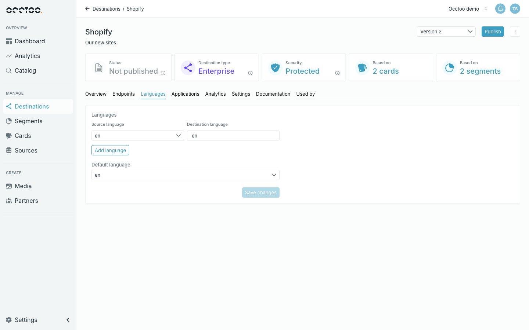Click the Publish button
This screenshot has width=529, height=330.
493,32
